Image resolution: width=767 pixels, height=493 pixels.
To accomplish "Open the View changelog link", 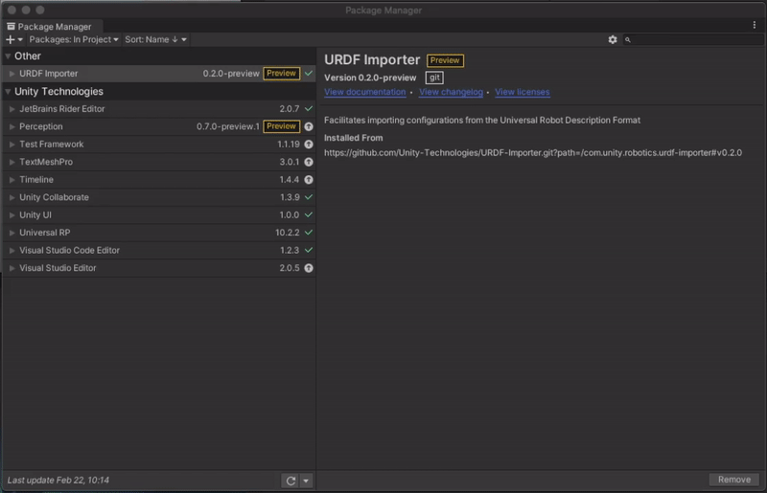I will [451, 92].
